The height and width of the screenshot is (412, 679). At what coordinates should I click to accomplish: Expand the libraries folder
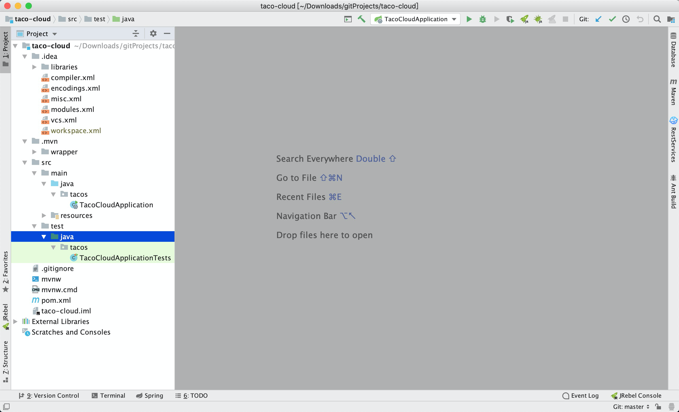[34, 67]
